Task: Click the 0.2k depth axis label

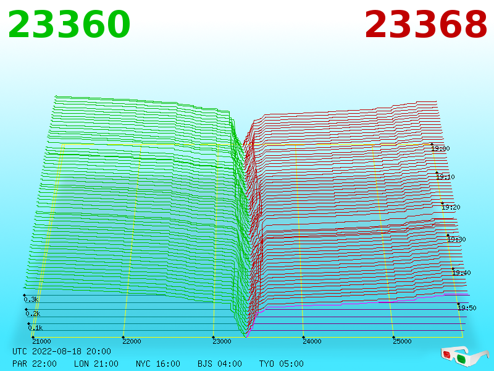Action: tap(33, 313)
